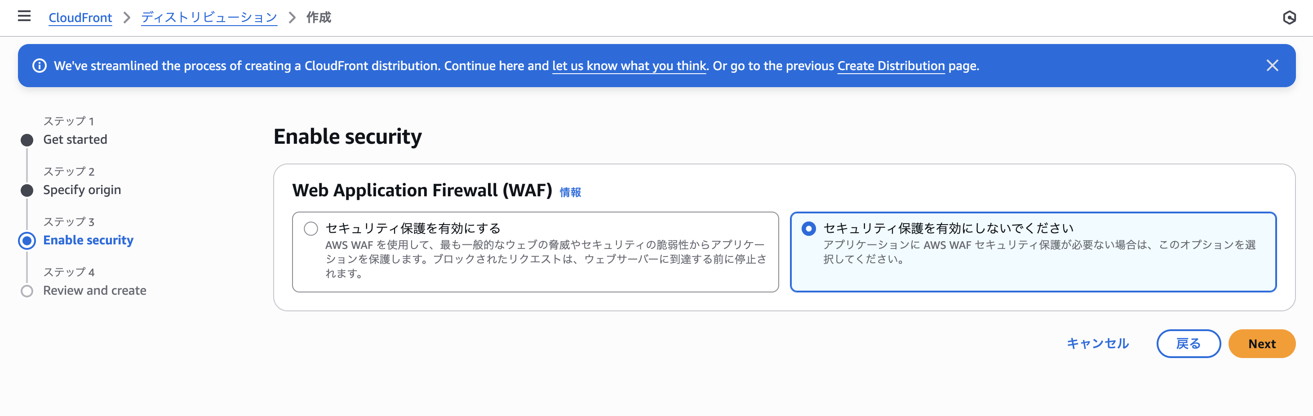The width and height of the screenshot is (1313, 416).
Task: Open the ディストリビューション breadcrumb link
Action: 209,18
